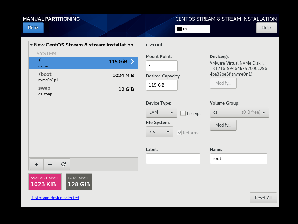Click the TOTAL SPACE 128 GiB box
Screen dimensions: 298x224
pyautogui.click(x=79, y=182)
